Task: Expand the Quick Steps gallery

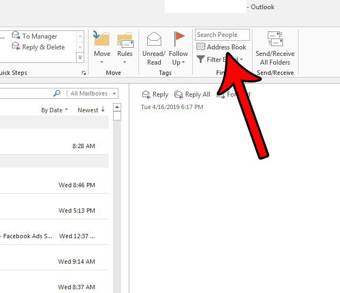Action: click(80, 58)
